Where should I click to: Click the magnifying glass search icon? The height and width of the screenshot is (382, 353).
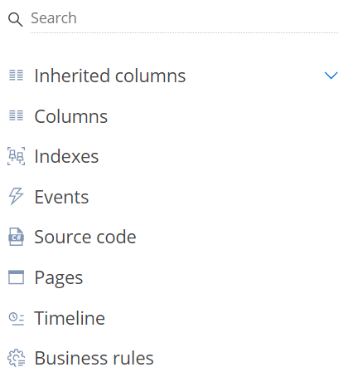pyautogui.click(x=15, y=20)
